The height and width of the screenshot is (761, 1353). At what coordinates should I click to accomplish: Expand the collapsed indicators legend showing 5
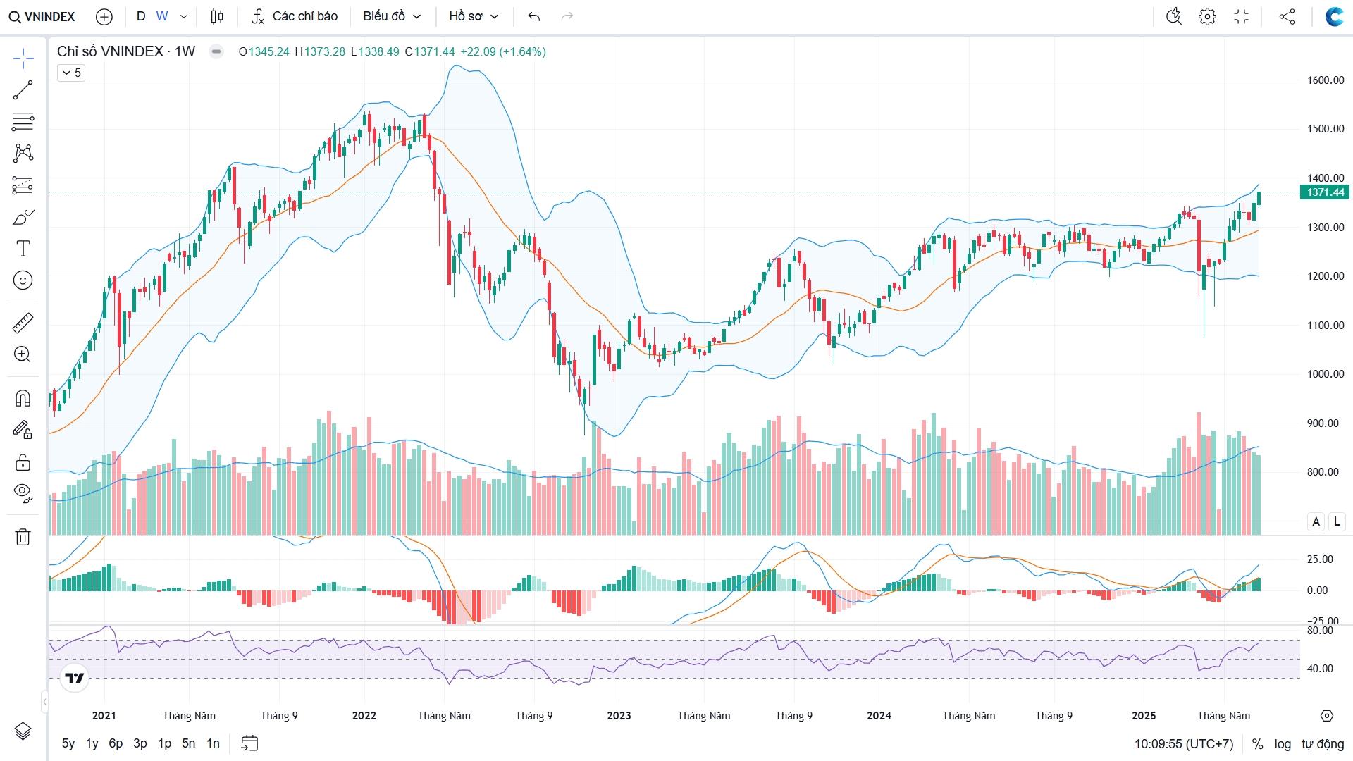pos(71,73)
